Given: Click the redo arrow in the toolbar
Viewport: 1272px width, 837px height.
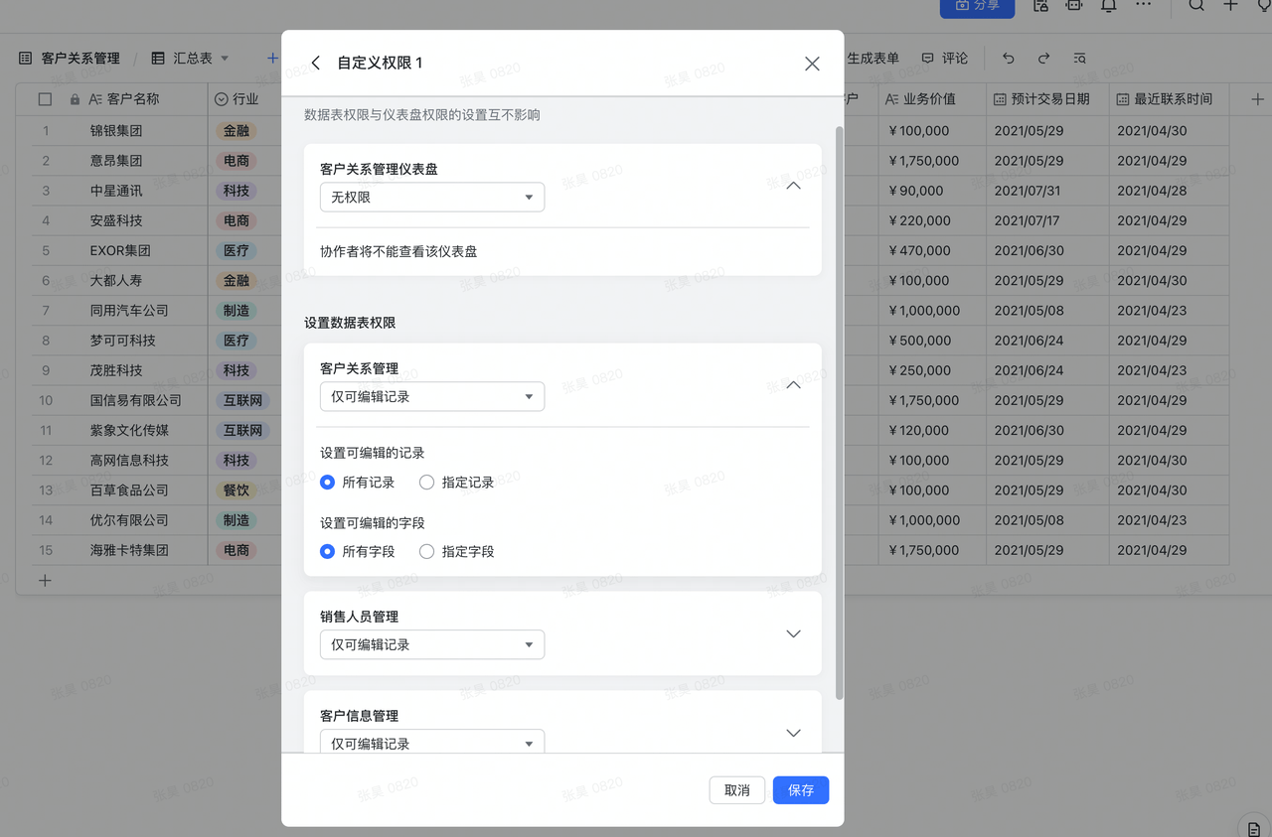Looking at the screenshot, I should (x=1043, y=59).
